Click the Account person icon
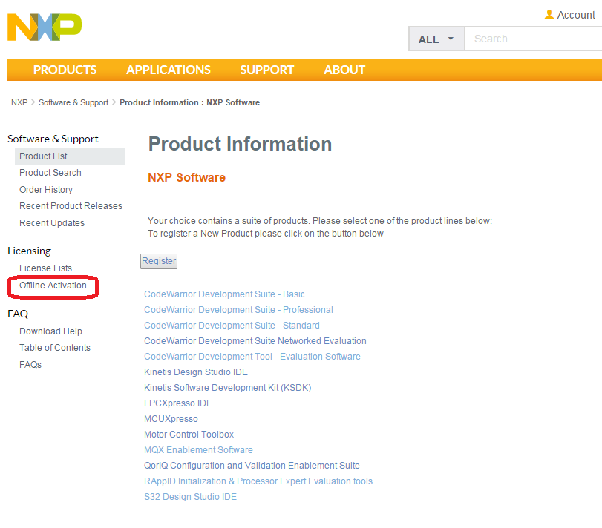The width and height of the screenshot is (602, 528). pyautogui.click(x=549, y=15)
